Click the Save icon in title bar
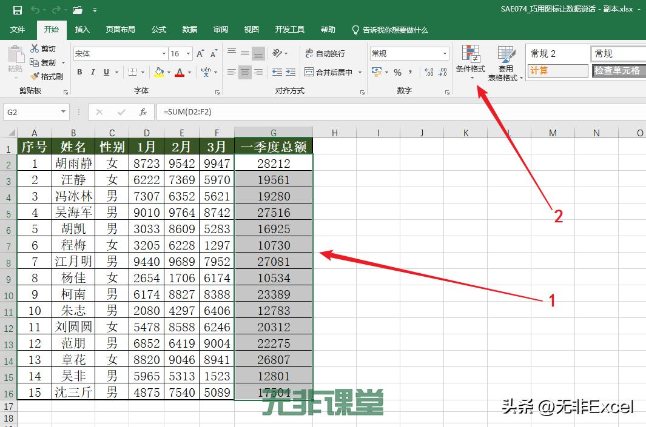Screen dimensions: 646x427 pos(17,10)
